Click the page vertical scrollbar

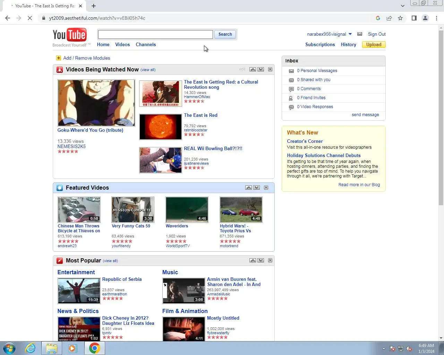pyautogui.click(x=441, y=118)
